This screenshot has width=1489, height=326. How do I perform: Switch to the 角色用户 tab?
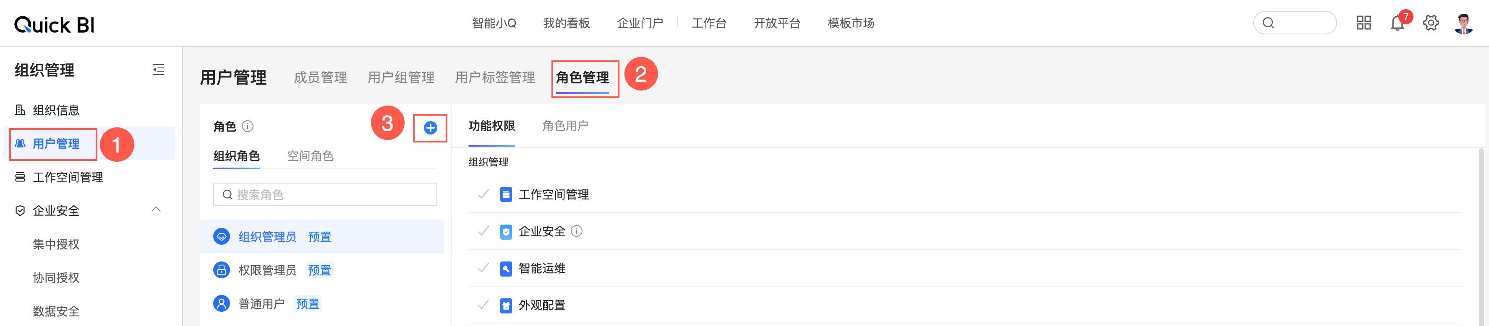pos(565,126)
